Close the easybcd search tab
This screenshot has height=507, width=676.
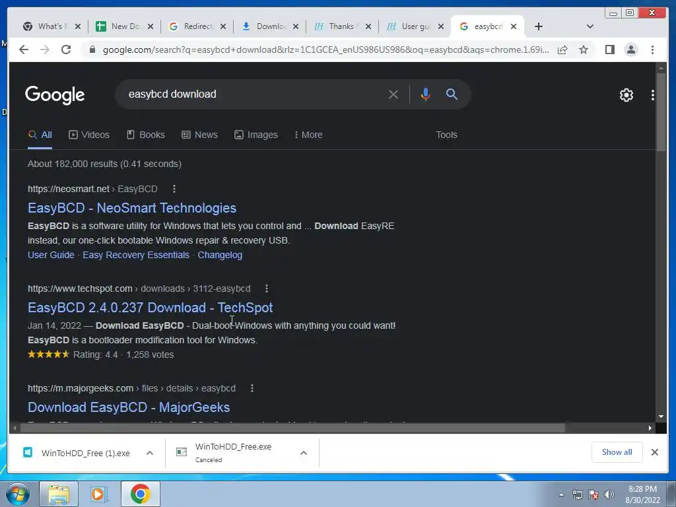pyautogui.click(x=514, y=26)
